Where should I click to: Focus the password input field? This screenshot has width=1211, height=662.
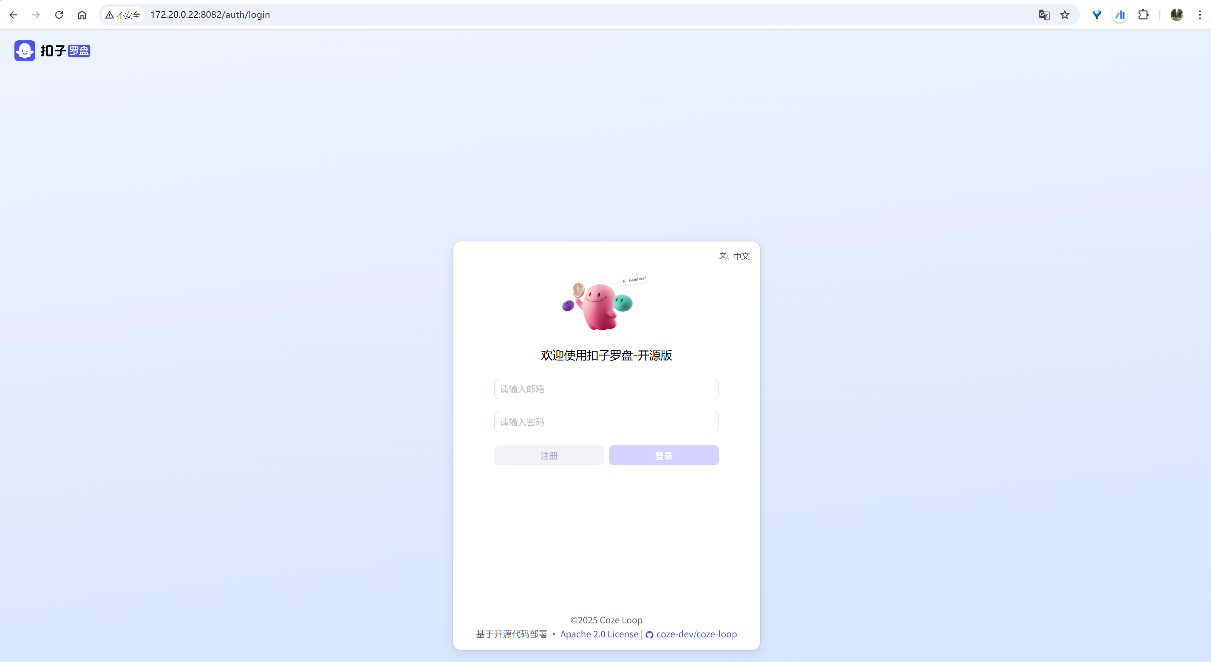(x=606, y=422)
